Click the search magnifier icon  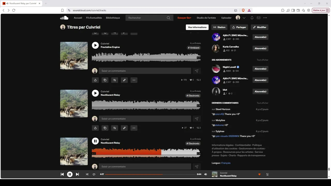169,18
